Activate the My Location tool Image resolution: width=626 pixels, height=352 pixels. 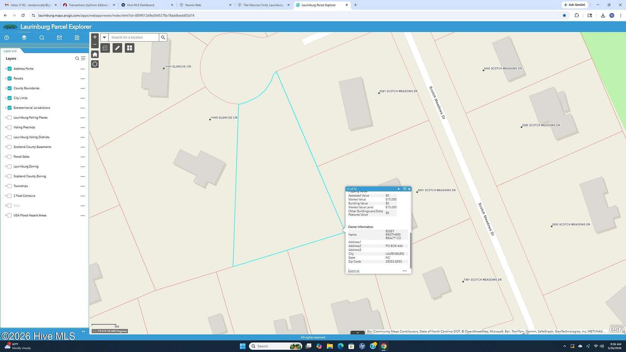95,64
